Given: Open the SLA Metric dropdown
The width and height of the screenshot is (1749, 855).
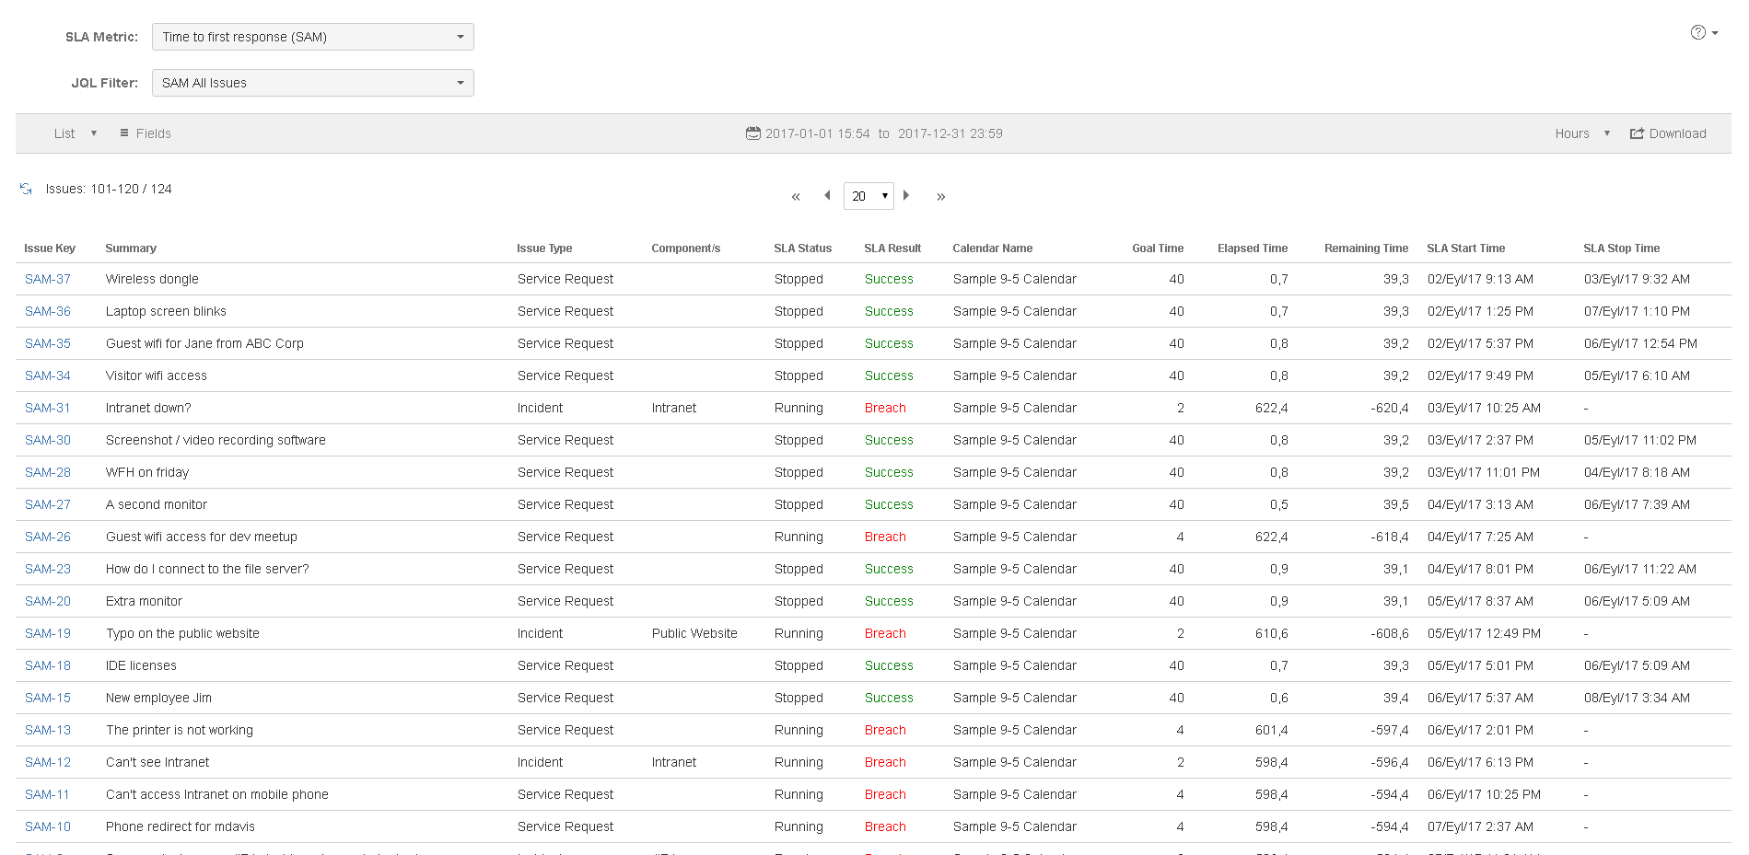Looking at the screenshot, I should tap(312, 37).
